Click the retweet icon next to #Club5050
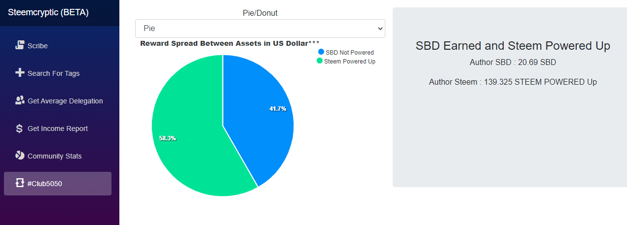This screenshot has height=225, width=627. click(20, 183)
